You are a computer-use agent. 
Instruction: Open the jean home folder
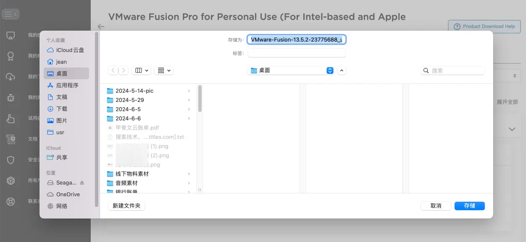pos(61,62)
